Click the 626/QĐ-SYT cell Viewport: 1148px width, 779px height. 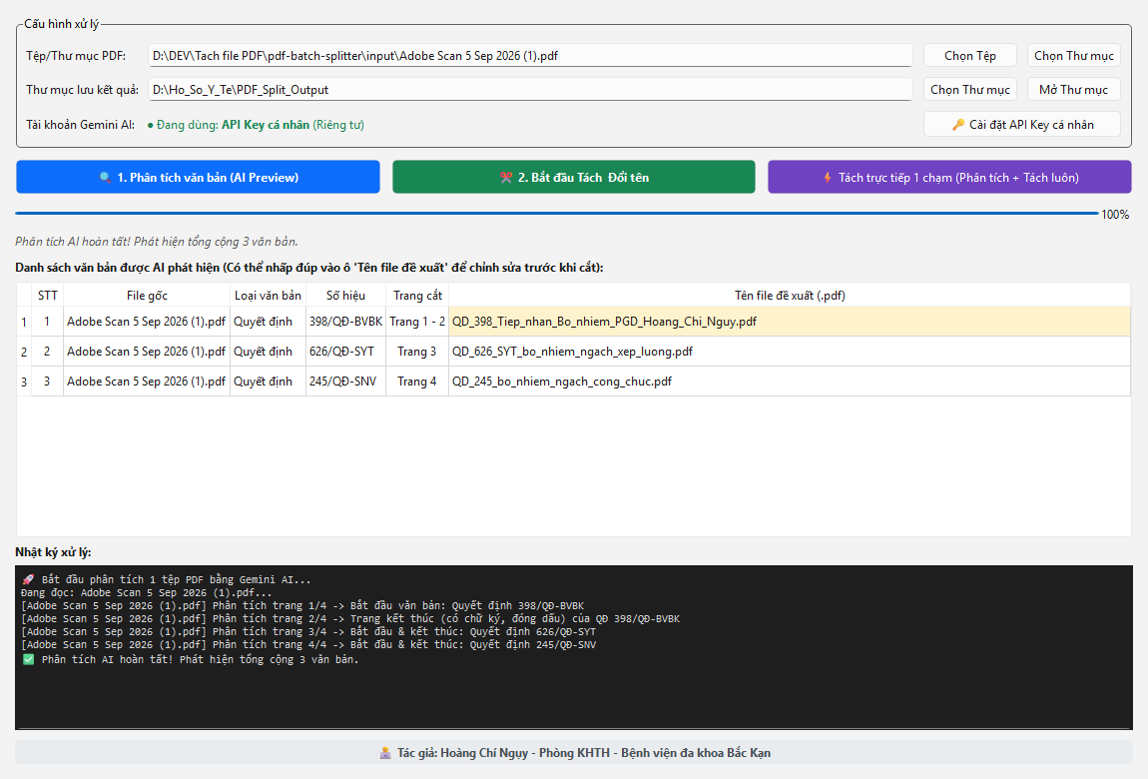(345, 352)
